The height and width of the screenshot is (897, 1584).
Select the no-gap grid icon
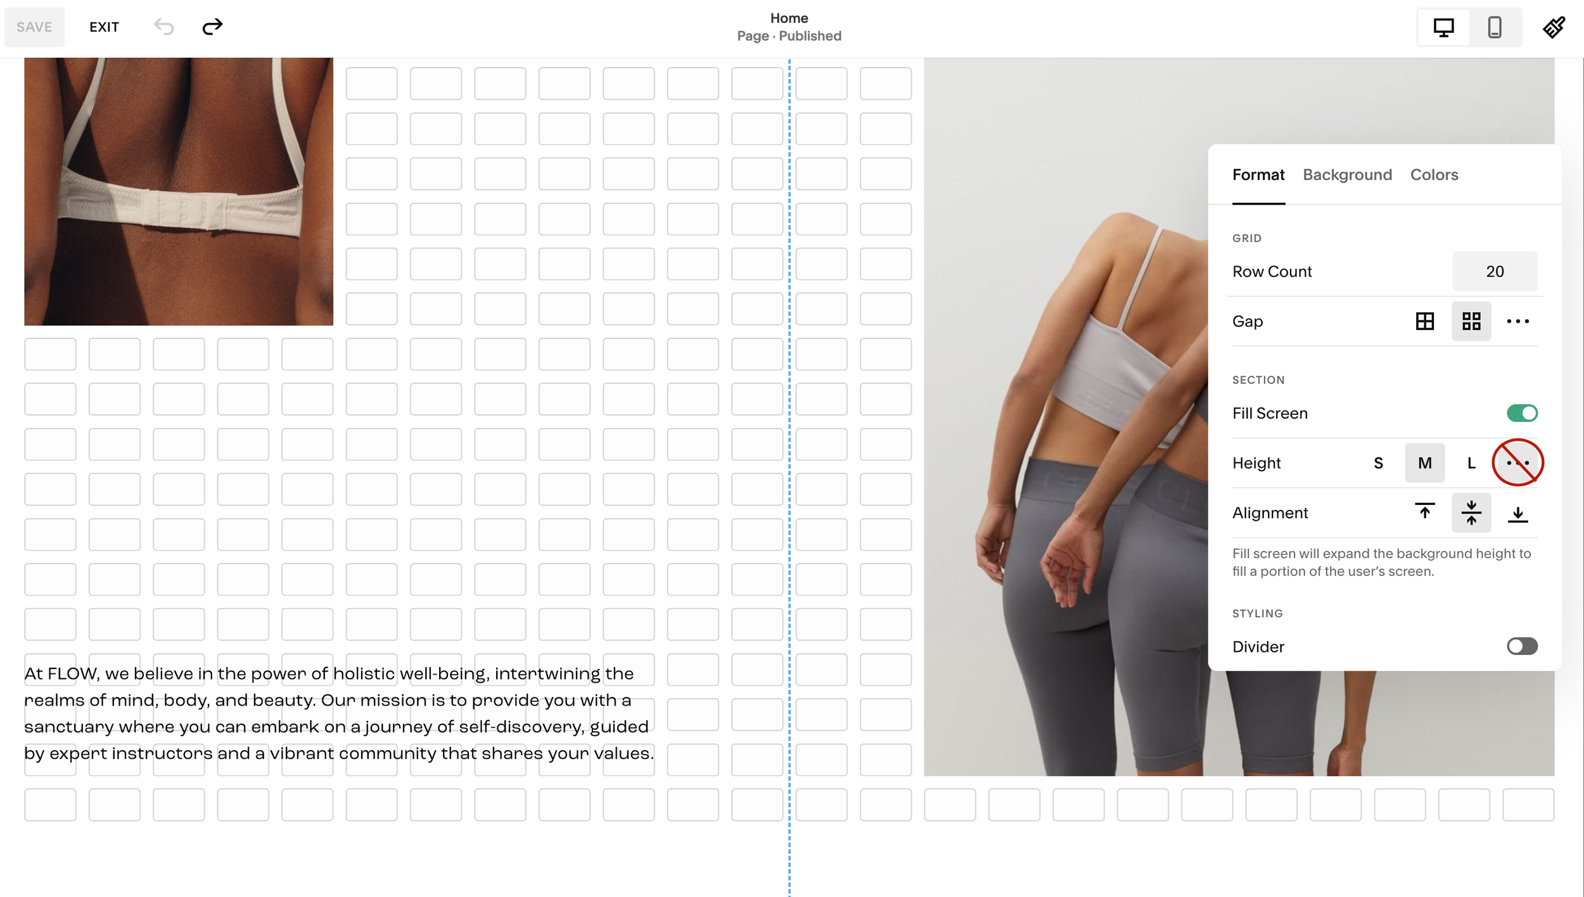[x=1424, y=321]
